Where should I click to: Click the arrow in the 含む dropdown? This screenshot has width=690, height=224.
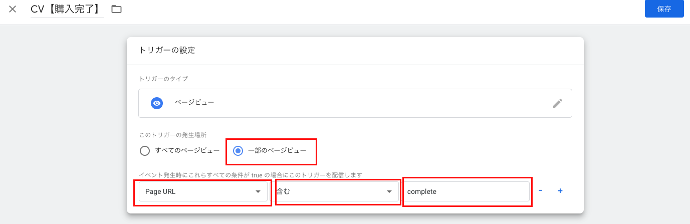click(x=389, y=191)
